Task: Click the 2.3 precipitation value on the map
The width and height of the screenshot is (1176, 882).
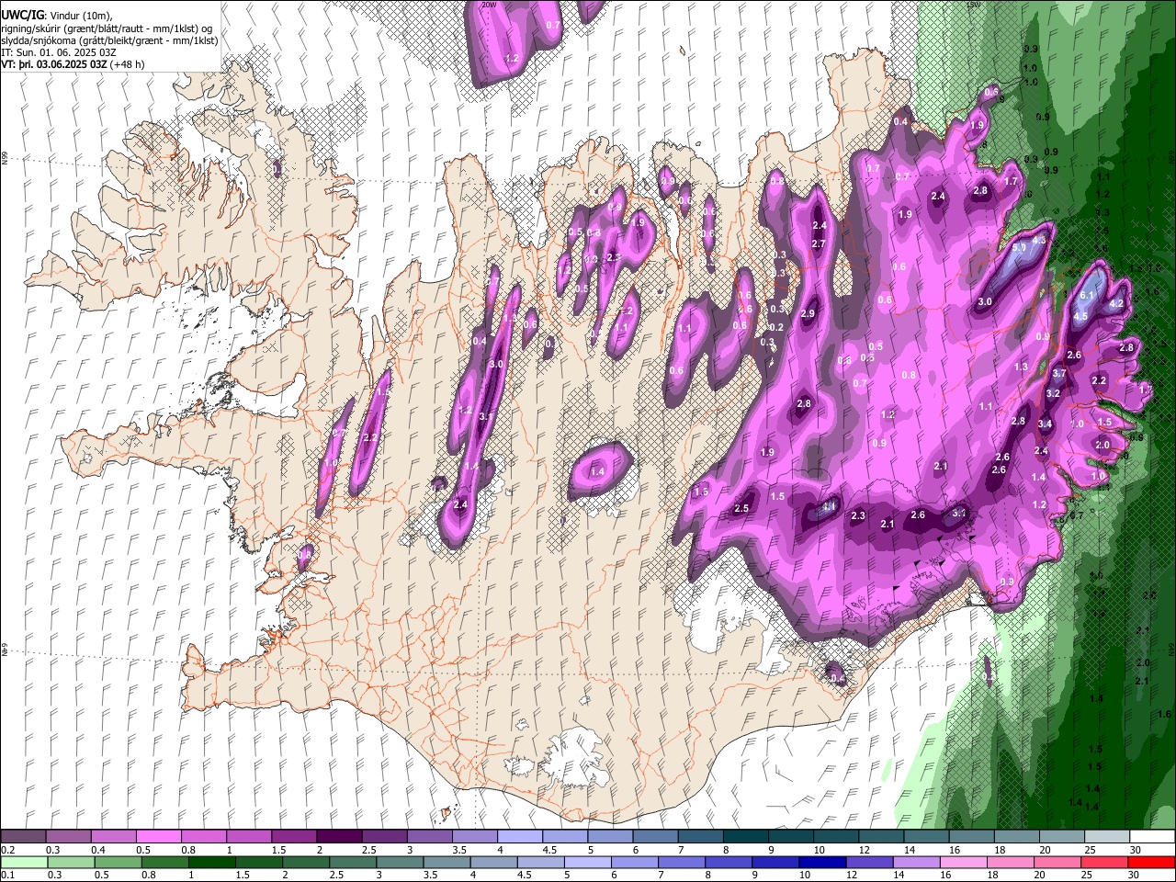Action: tap(858, 516)
